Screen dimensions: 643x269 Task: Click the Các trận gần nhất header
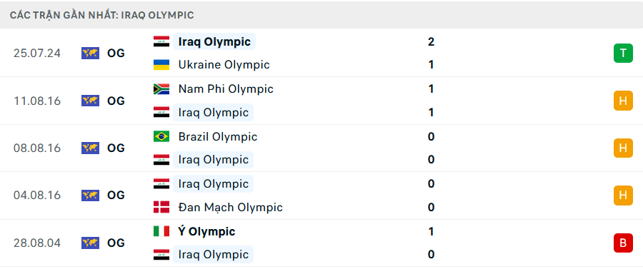point(102,15)
